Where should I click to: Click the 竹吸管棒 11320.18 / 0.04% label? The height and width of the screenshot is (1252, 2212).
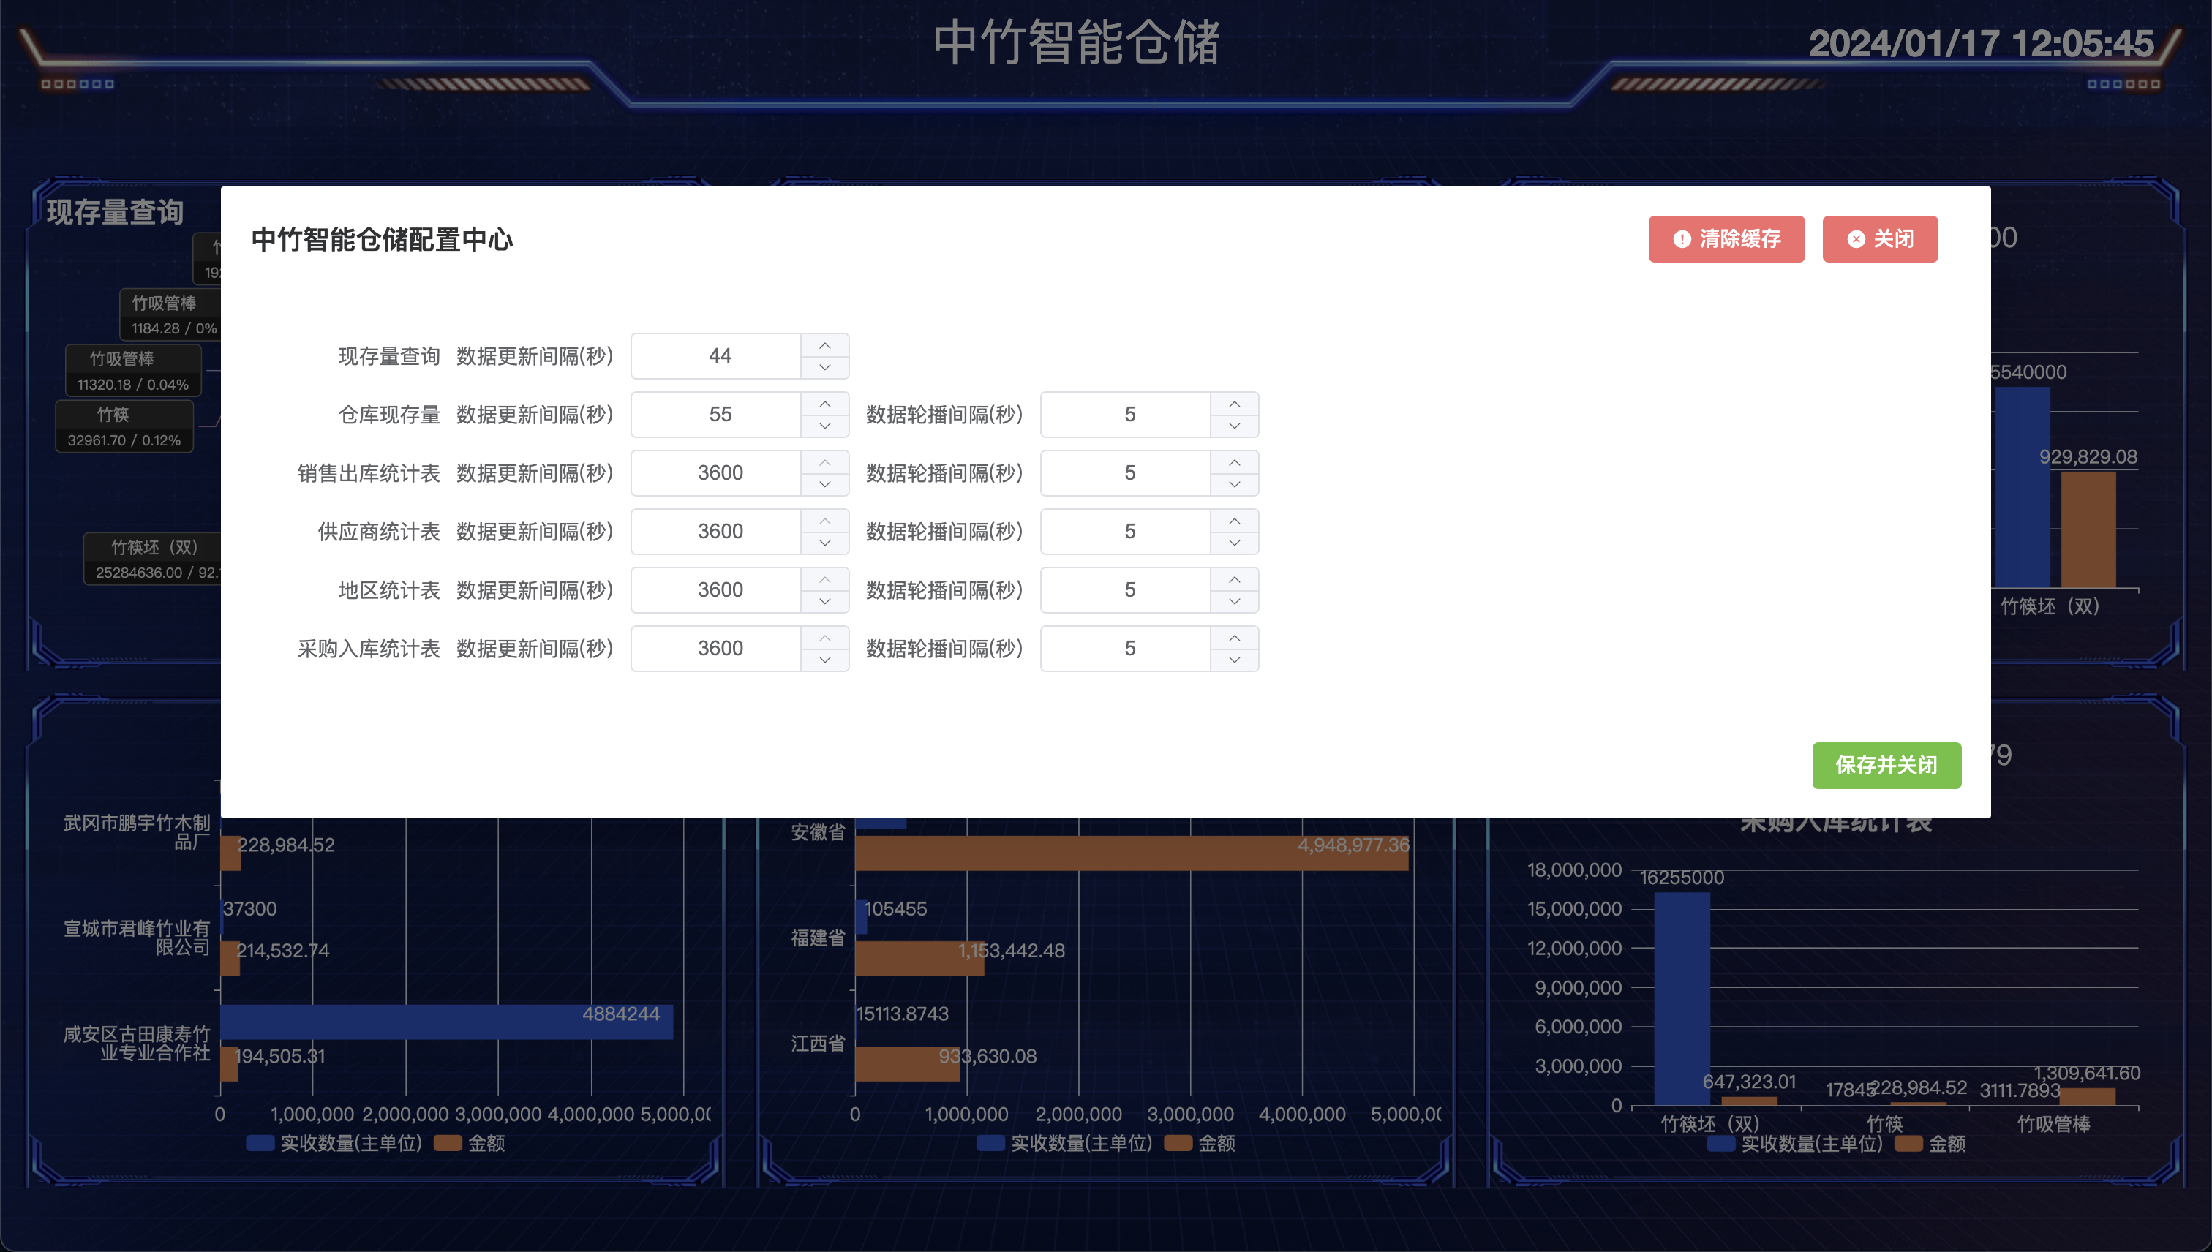pos(133,372)
